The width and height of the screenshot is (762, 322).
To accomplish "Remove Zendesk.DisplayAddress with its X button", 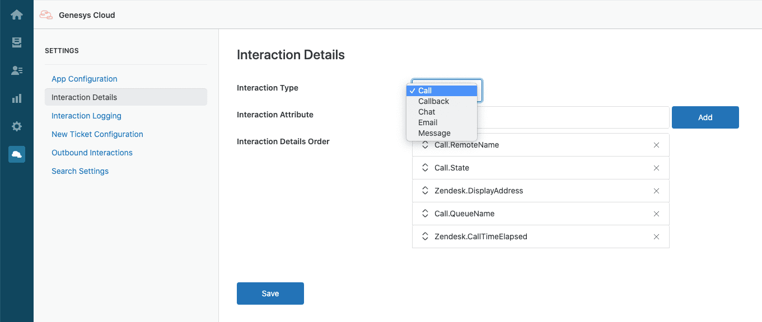I will [656, 191].
